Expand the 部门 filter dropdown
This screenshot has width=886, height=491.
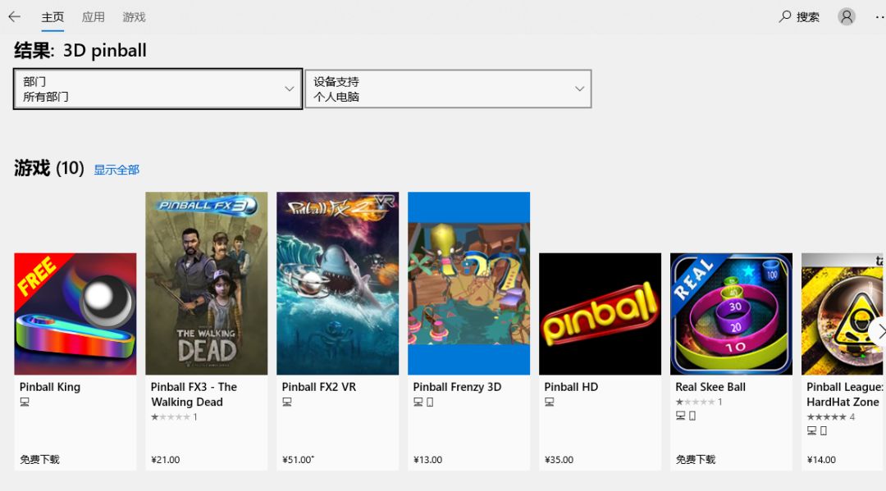pyautogui.click(x=158, y=89)
